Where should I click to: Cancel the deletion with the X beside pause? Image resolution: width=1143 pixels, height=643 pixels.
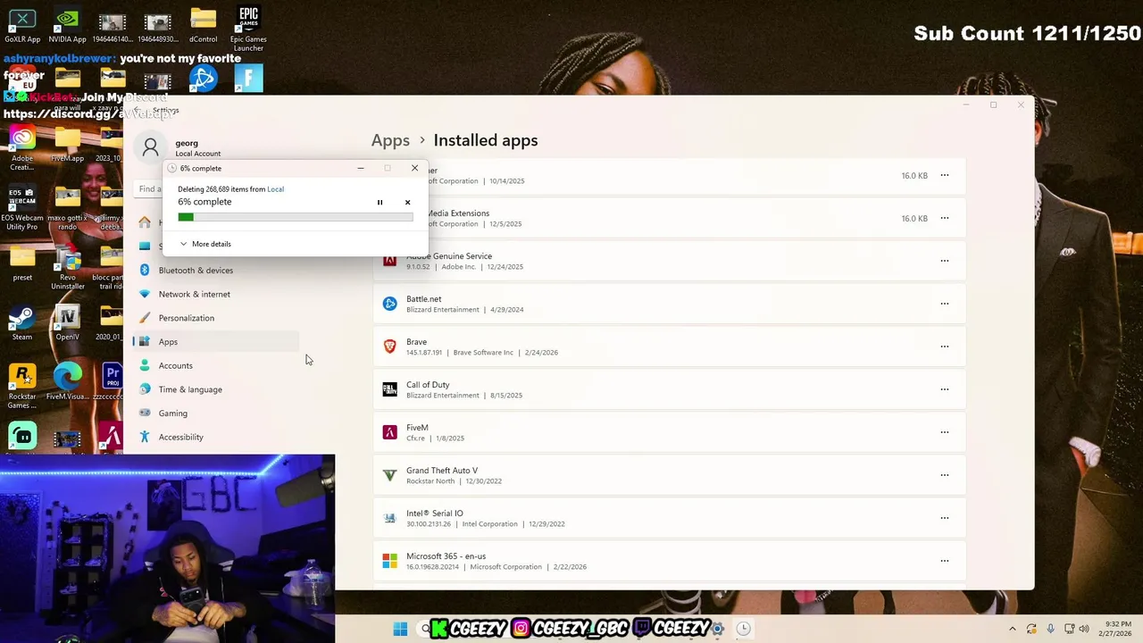pyautogui.click(x=407, y=203)
